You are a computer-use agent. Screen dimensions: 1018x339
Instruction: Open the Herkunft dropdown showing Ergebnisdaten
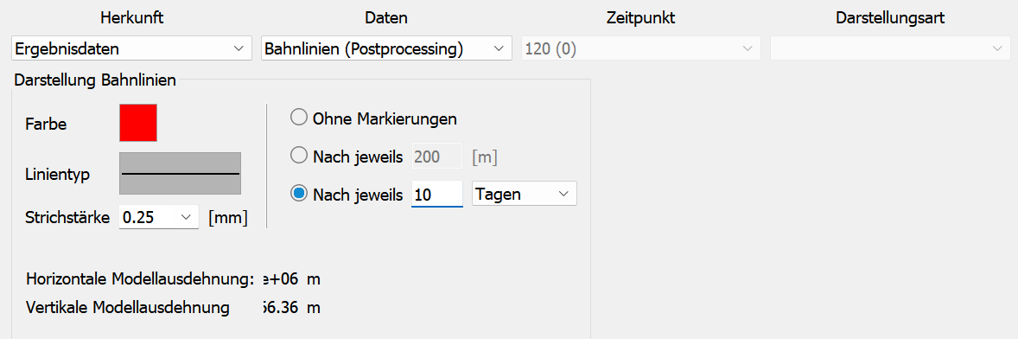[x=132, y=48]
